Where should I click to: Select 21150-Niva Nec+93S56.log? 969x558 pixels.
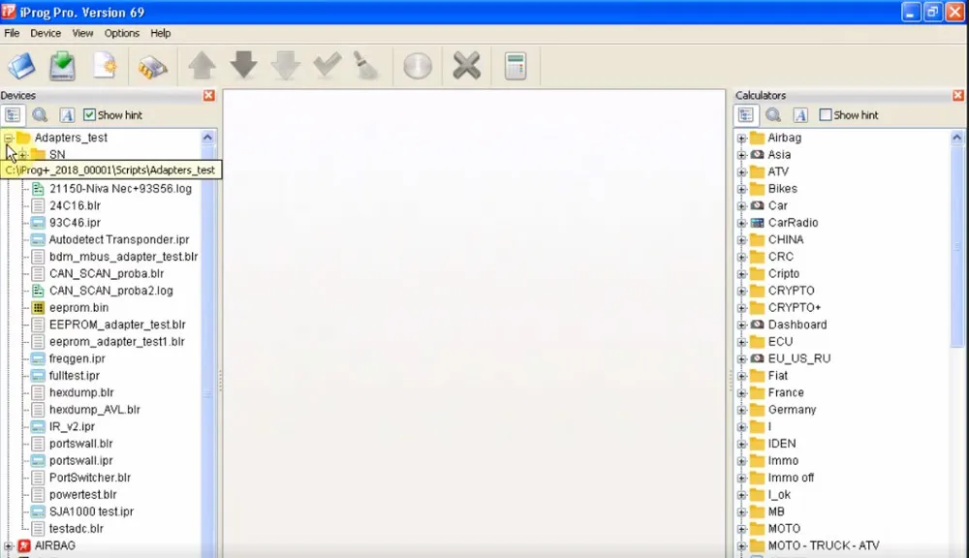coord(120,189)
